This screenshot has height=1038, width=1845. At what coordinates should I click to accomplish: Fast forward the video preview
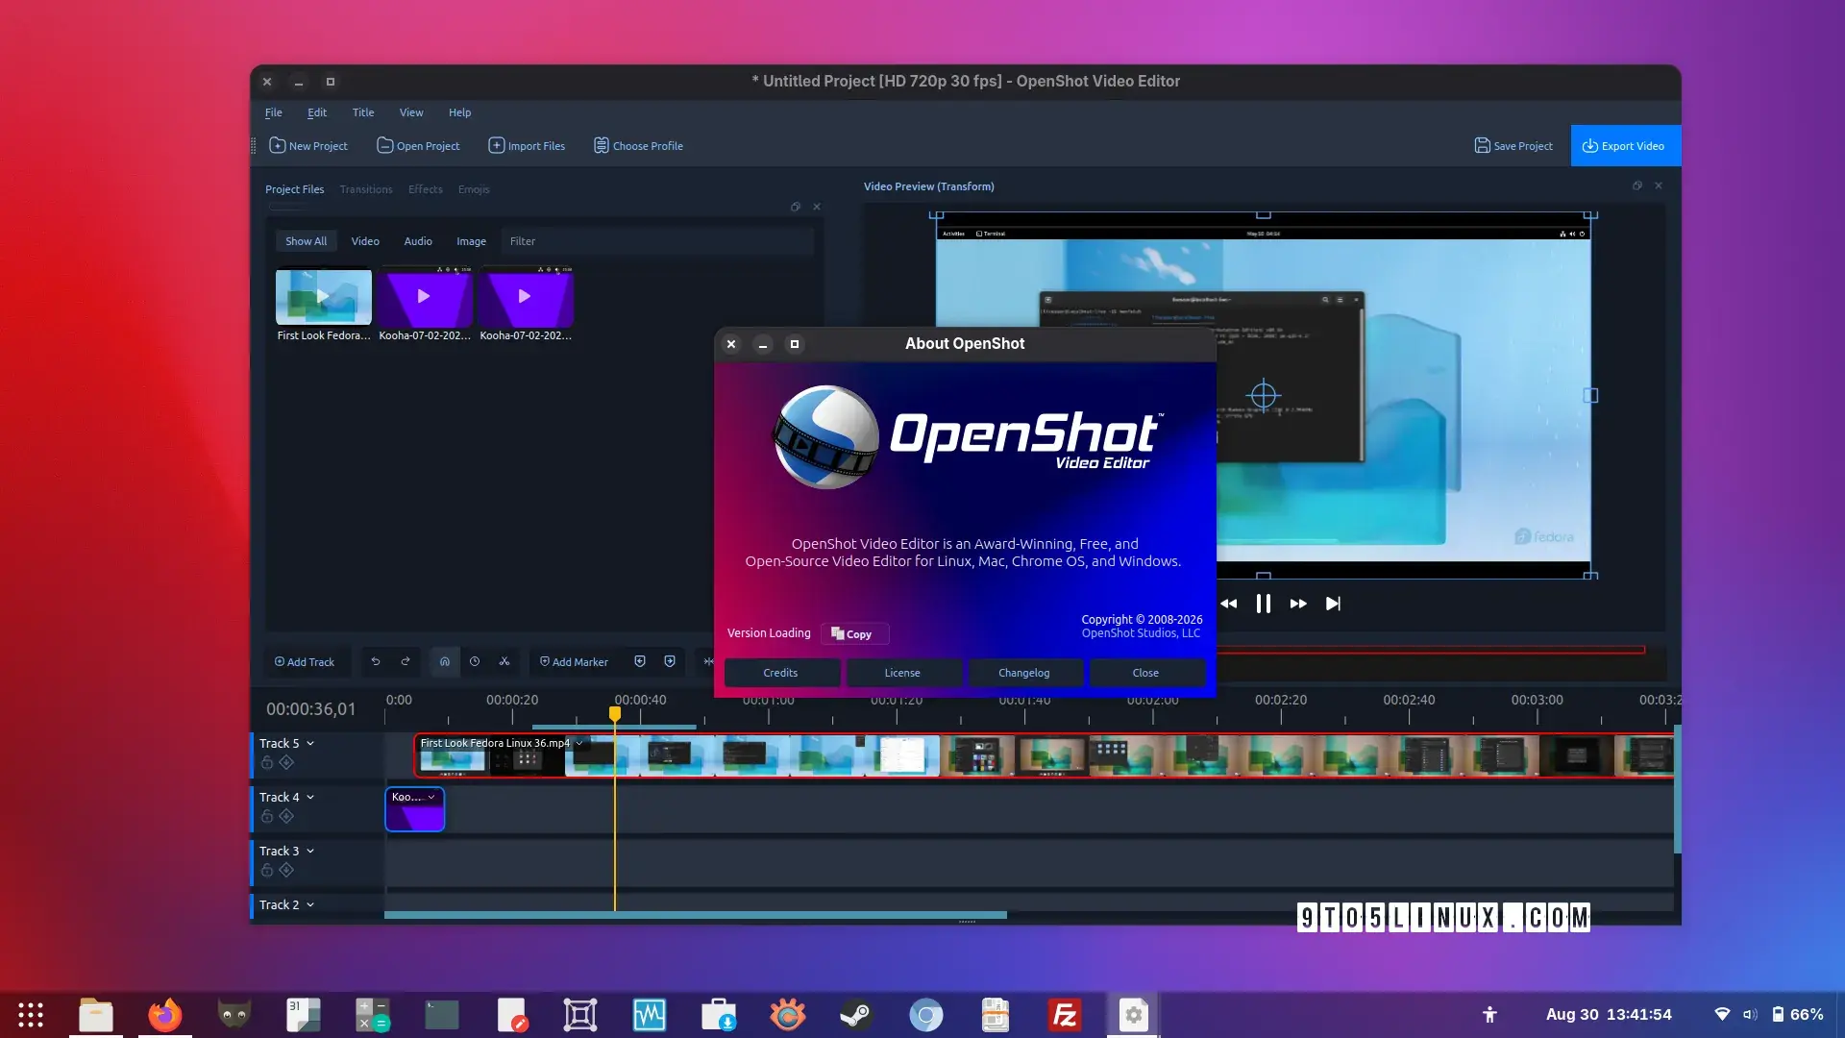1298,604
